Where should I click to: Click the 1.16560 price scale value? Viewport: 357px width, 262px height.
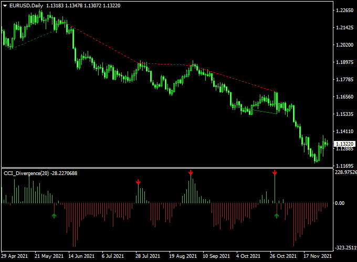pos(345,97)
